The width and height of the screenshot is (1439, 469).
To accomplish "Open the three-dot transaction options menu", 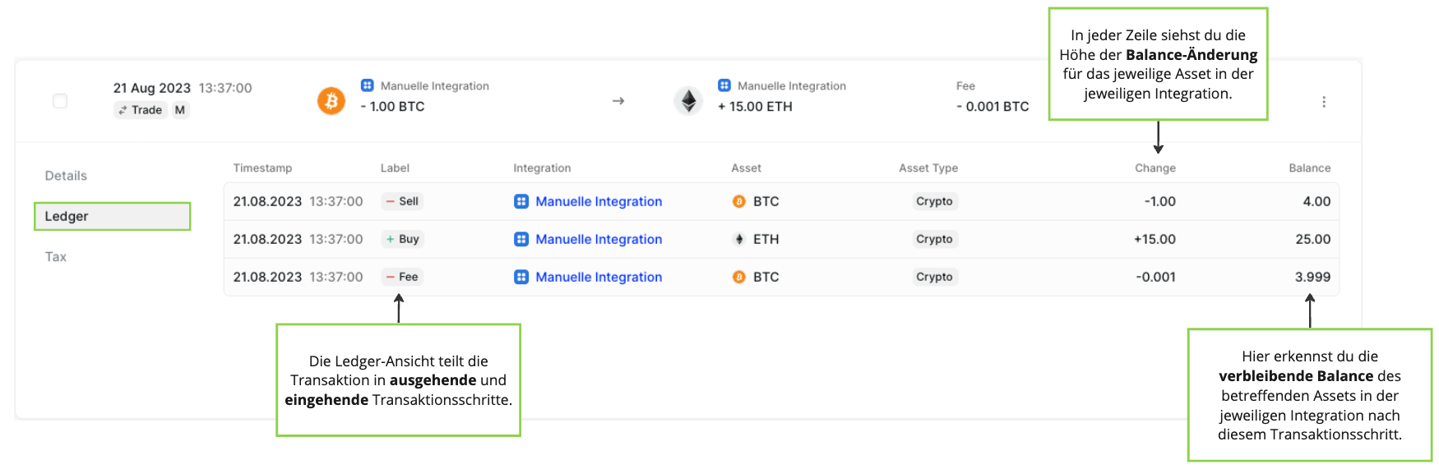I will tap(1324, 102).
